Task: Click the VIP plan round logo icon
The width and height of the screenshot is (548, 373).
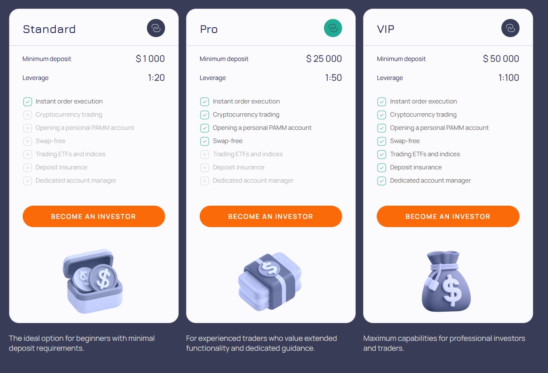Action: [x=510, y=28]
